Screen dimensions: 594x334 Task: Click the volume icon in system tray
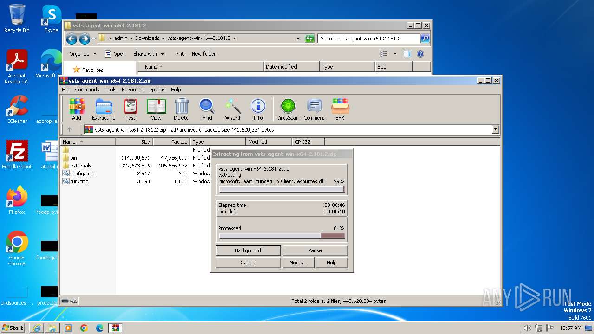[x=527, y=328]
